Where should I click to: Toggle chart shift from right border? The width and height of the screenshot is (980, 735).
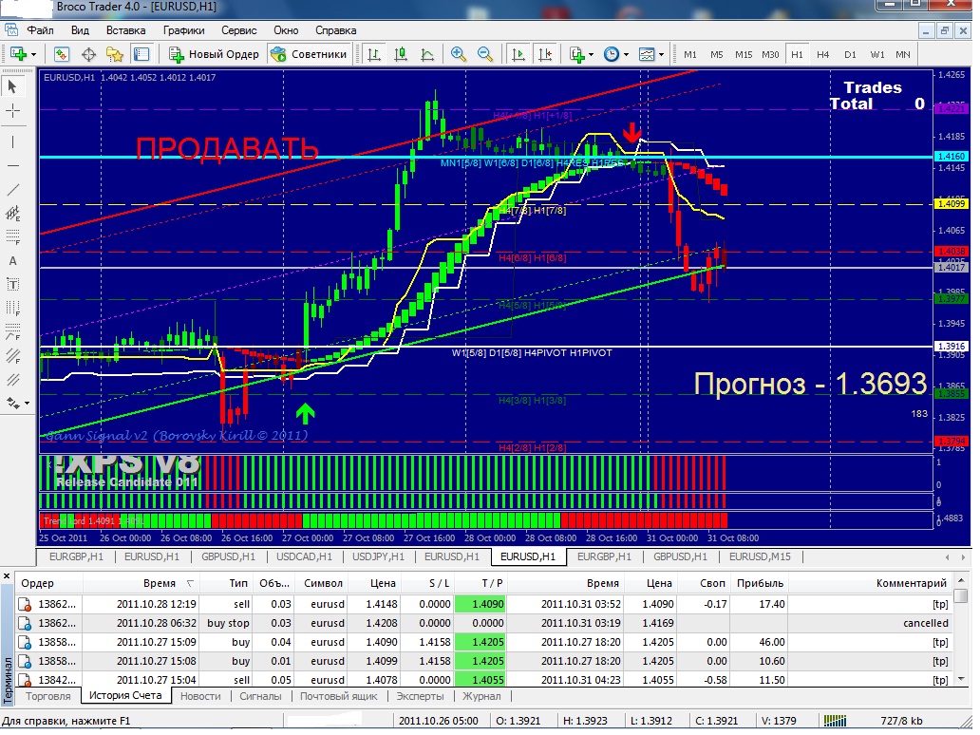545,55
